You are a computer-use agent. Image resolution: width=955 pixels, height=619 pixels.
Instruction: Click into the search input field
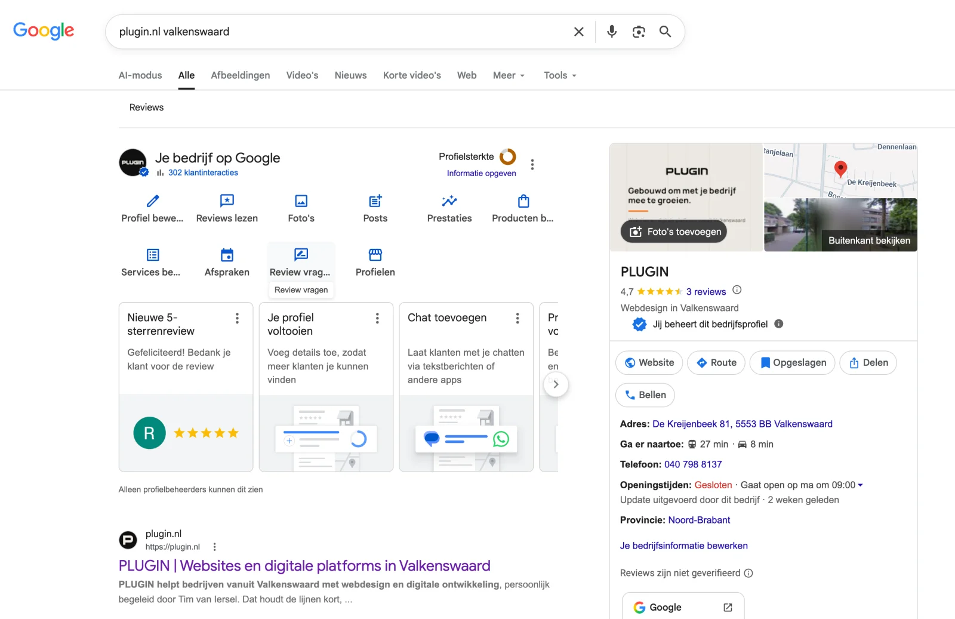[x=340, y=32]
